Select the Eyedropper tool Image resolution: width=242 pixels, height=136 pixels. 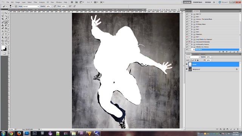6,19
